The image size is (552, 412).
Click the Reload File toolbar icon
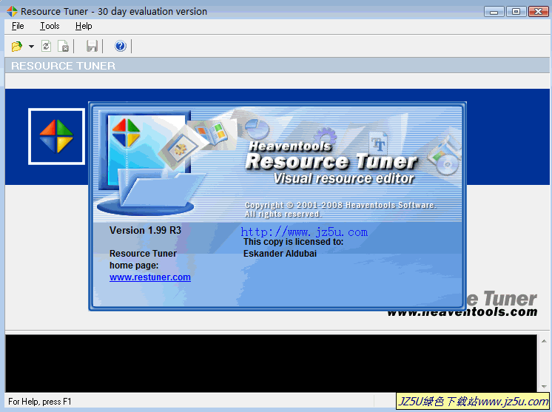click(x=46, y=46)
